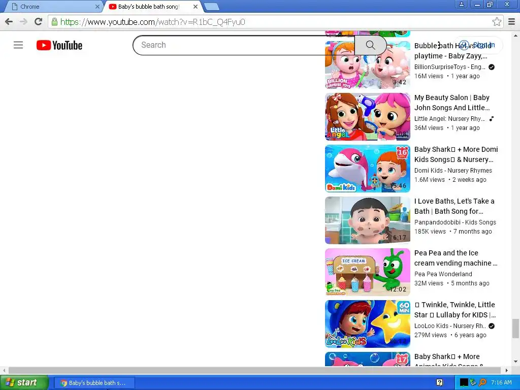
Task: Open Pea Pea and the Ice cream title
Action: (x=456, y=257)
